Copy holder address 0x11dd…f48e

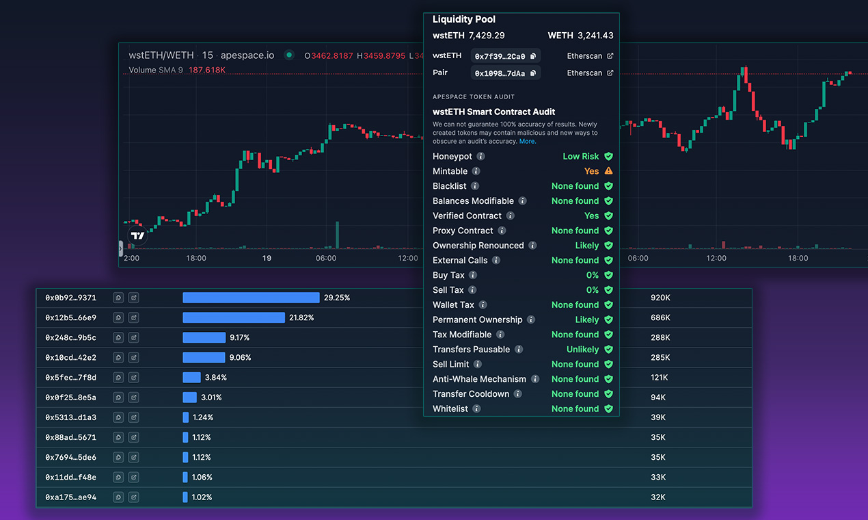click(118, 477)
